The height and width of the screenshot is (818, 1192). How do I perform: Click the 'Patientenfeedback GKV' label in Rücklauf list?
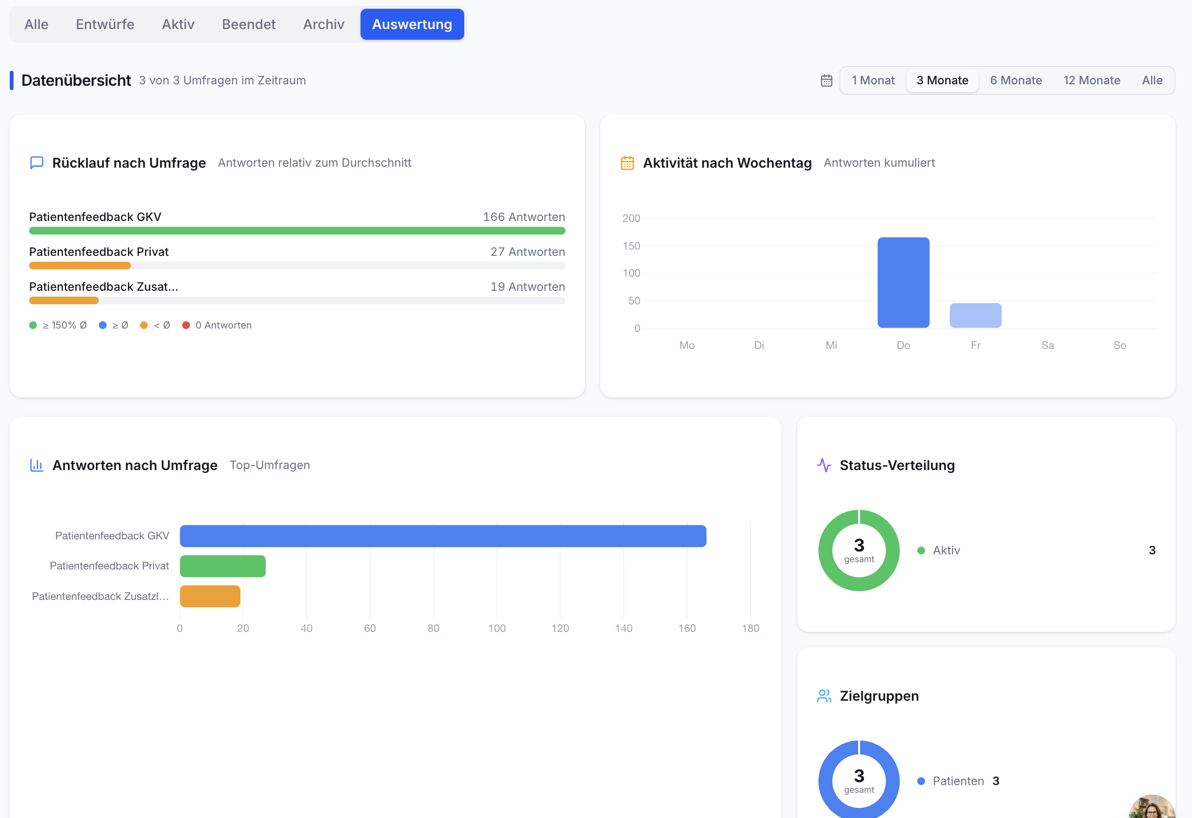click(95, 217)
